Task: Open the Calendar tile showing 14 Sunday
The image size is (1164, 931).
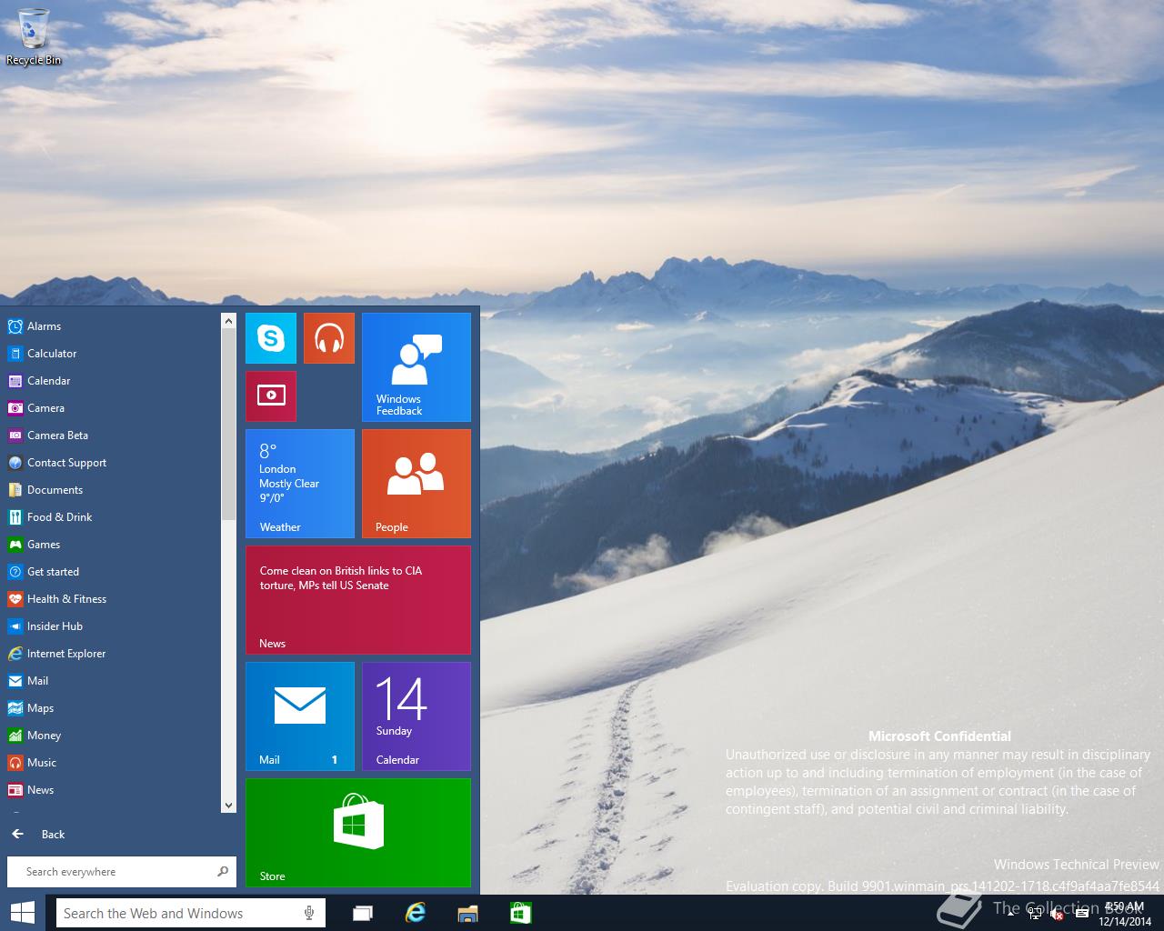Action: (416, 716)
